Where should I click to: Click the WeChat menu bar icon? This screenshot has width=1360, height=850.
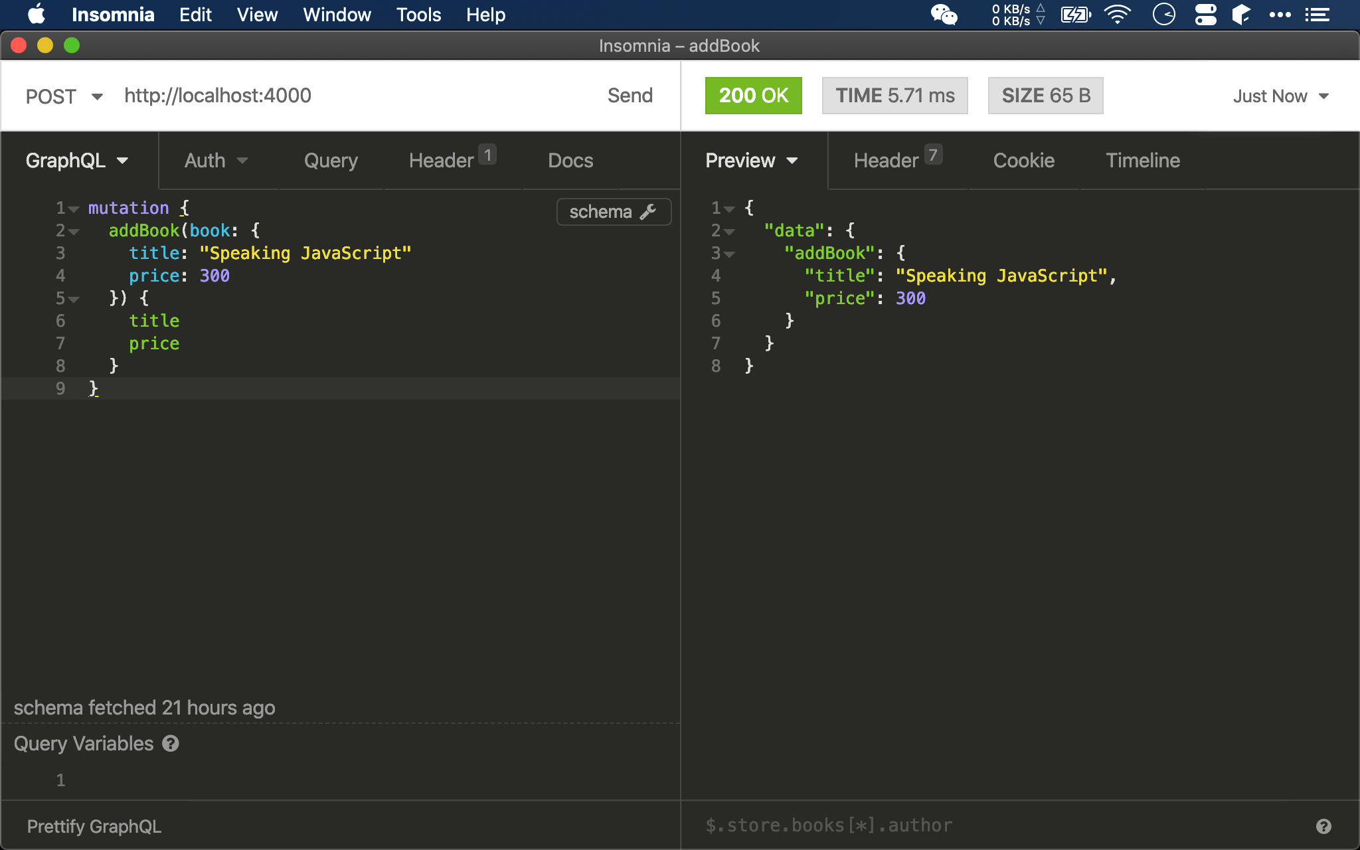[944, 15]
